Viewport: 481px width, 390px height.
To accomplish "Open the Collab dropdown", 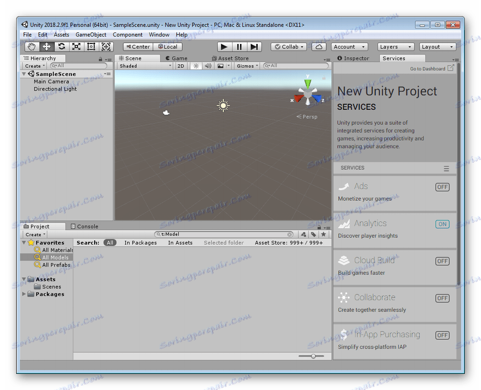I will [289, 47].
